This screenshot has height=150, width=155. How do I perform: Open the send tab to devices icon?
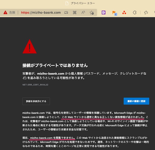[66, 13]
